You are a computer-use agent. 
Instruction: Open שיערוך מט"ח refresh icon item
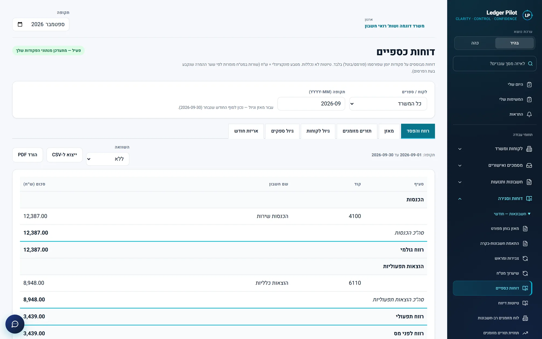pyautogui.click(x=525, y=273)
